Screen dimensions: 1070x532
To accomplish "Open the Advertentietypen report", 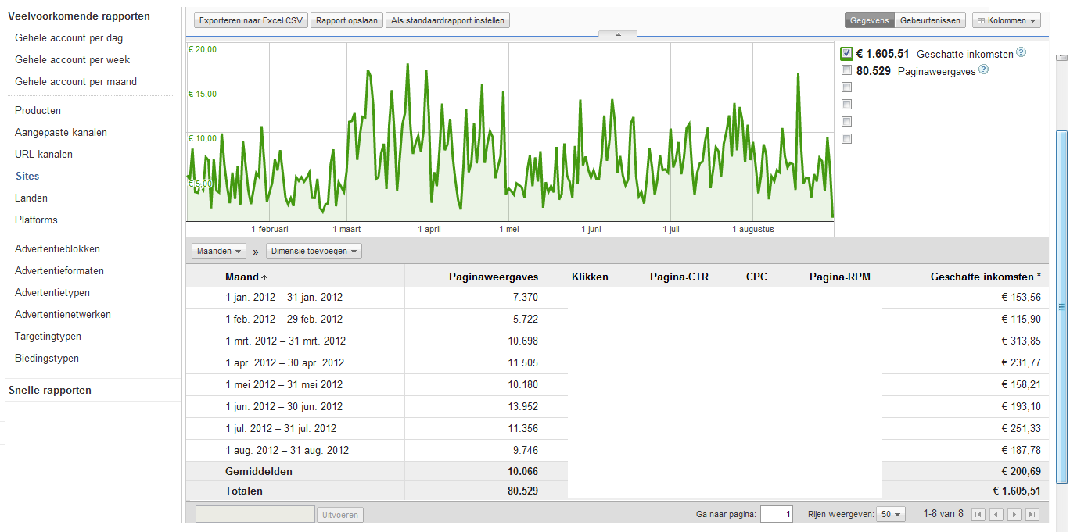I will click(x=52, y=293).
